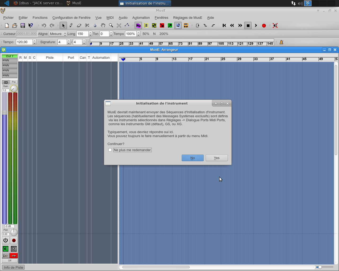The image size is (339, 271).
Task: Toggle the punch-out icon
Action: [x=213, y=25]
